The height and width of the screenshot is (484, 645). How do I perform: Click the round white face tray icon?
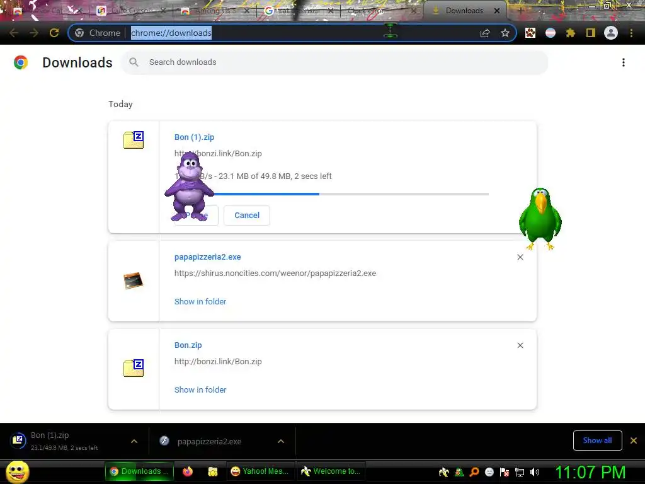coord(489,472)
